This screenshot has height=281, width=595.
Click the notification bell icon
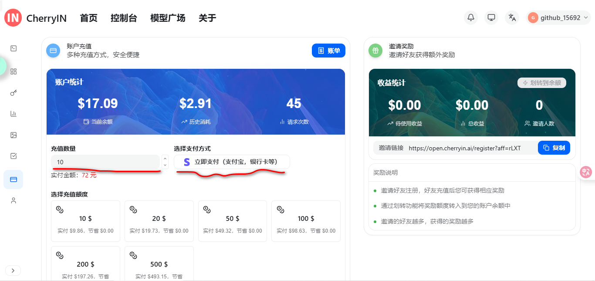click(471, 17)
